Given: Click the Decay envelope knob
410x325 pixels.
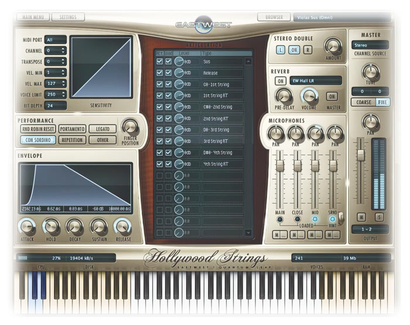Looking at the screenshot, I should 75,227.
